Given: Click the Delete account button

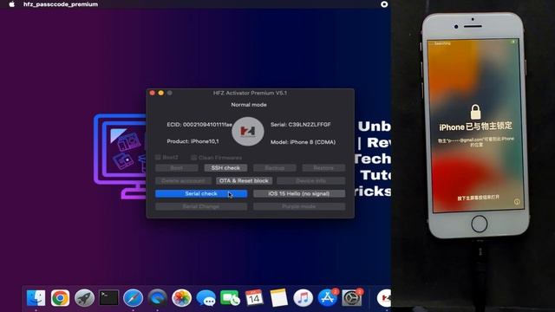Looking at the screenshot, I should pyautogui.click(x=183, y=181).
